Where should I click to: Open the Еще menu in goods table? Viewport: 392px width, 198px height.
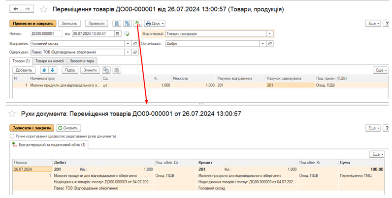point(381,70)
